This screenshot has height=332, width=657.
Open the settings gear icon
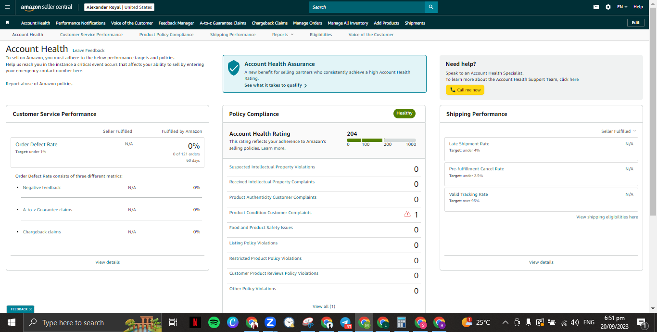click(608, 7)
